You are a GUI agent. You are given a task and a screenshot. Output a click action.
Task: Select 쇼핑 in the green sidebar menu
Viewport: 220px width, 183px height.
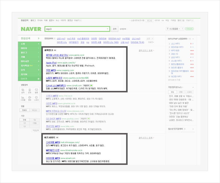30,44
